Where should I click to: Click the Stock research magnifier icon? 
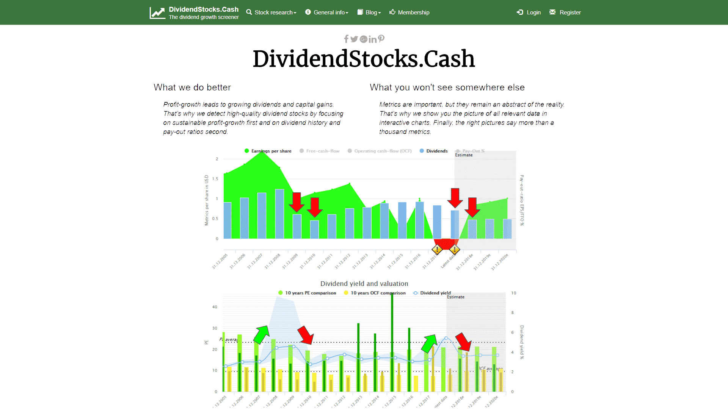point(249,12)
